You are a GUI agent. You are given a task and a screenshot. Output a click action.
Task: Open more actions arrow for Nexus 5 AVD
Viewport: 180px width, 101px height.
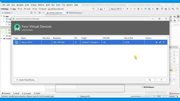coord(164,42)
